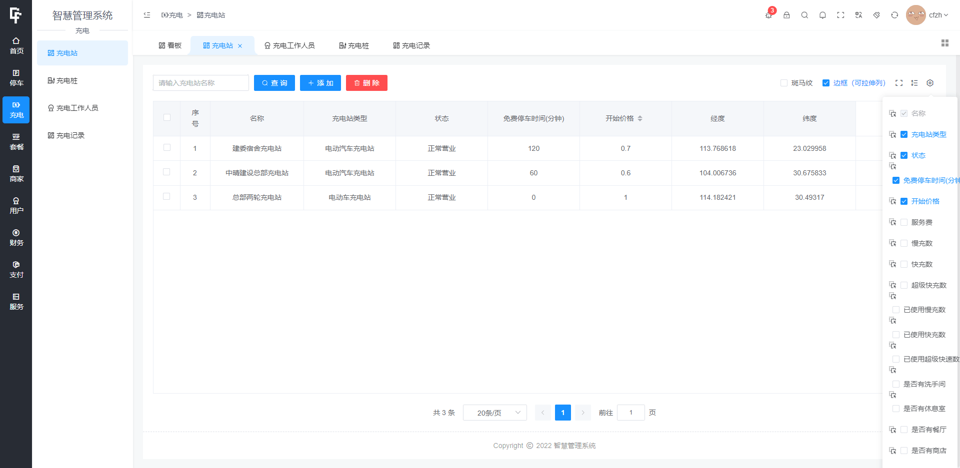This screenshot has height=468, width=960.
Task: Enable the 服务费 column checkbox
Action: 904,222
